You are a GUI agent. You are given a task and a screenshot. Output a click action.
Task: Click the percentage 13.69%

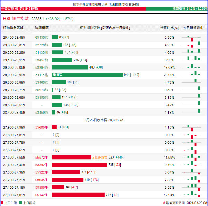pos(170,165)
